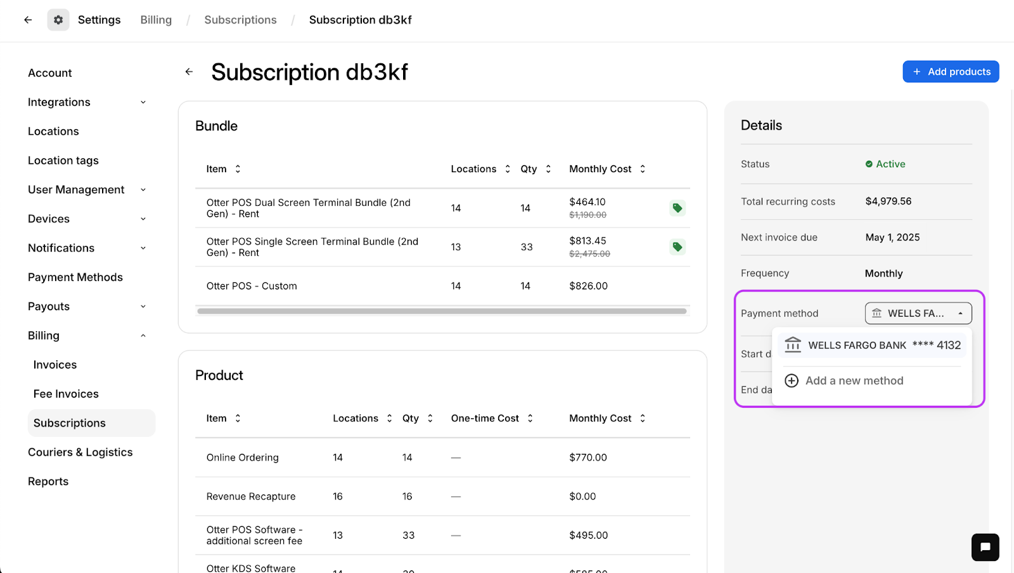Click Settings label in top bar
The height and width of the screenshot is (573, 1014).
99,20
